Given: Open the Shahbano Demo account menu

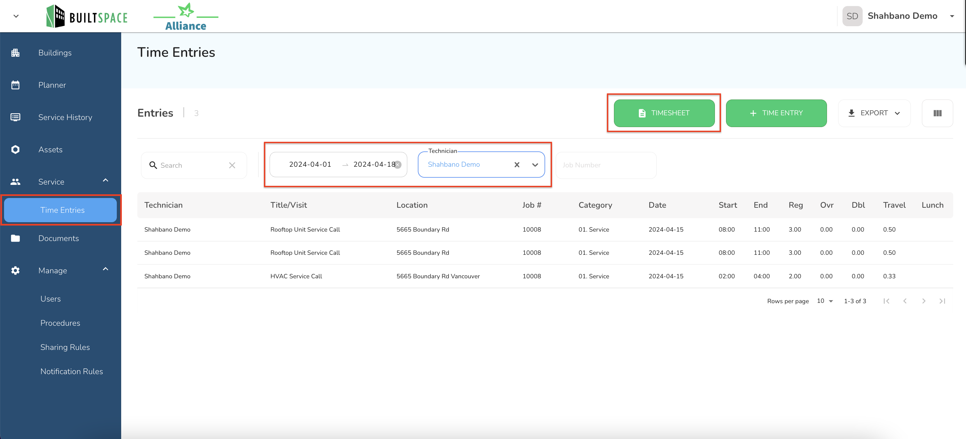Looking at the screenshot, I should pyautogui.click(x=952, y=16).
